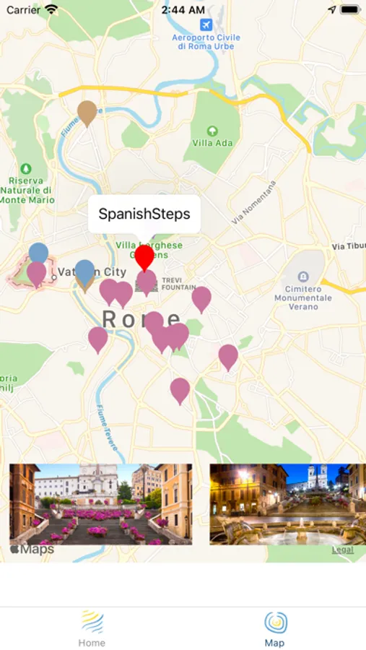The height and width of the screenshot is (650, 366).
Task: Select the pink pin beside Trevi Fountain label
Action: point(147,282)
